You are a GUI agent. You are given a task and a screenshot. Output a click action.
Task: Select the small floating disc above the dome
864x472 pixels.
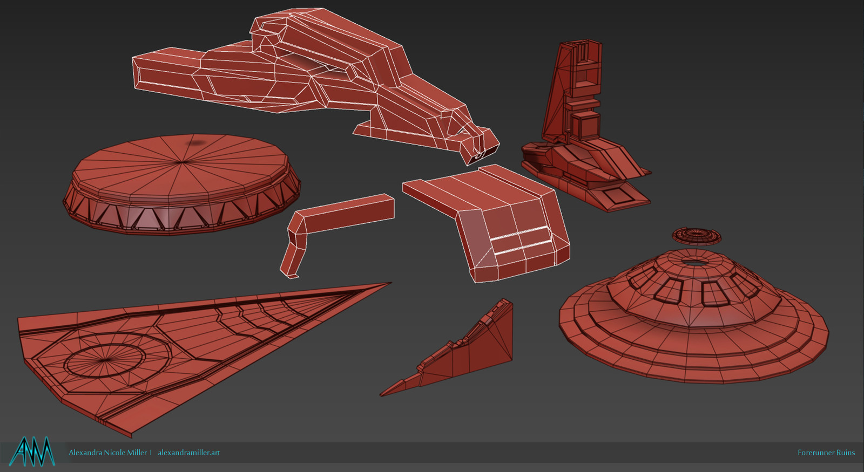click(x=697, y=236)
